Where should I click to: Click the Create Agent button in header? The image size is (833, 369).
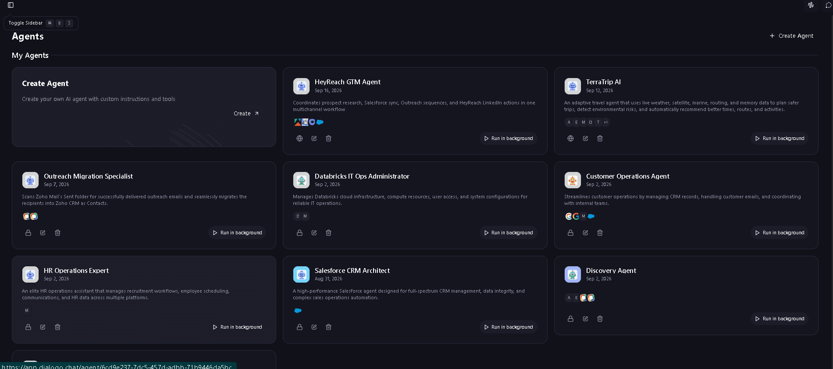pos(791,36)
